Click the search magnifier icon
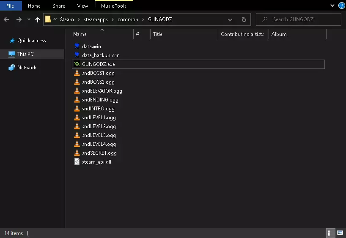346x238 pixels. coord(265,19)
